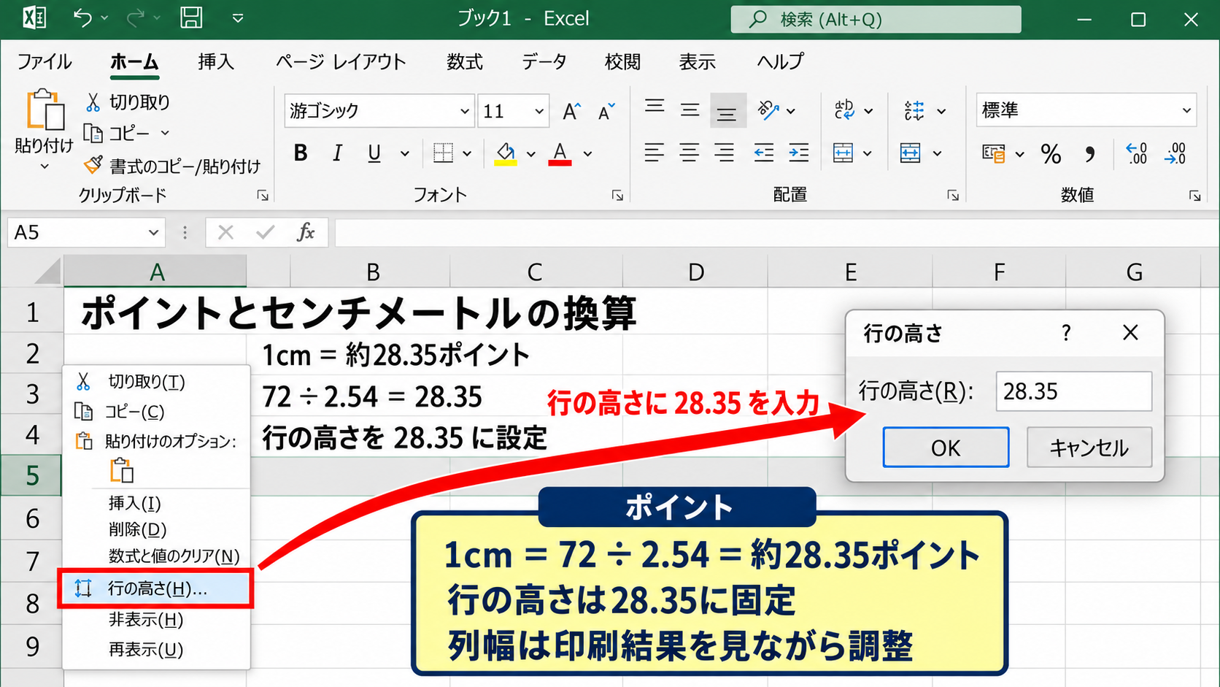Image resolution: width=1220 pixels, height=687 pixels.
Task: Save the workbook with the floppy icon
Action: pyautogui.click(x=191, y=18)
